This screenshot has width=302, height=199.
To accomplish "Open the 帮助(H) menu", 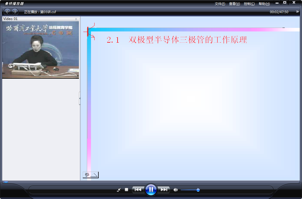I will [264, 4].
